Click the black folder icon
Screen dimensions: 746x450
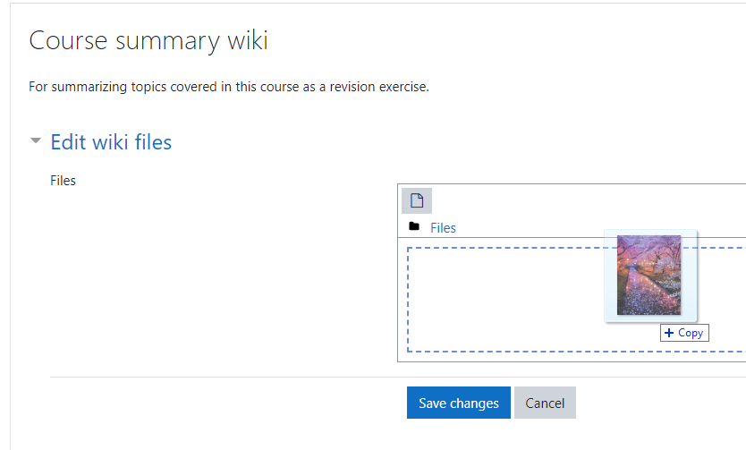point(414,226)
